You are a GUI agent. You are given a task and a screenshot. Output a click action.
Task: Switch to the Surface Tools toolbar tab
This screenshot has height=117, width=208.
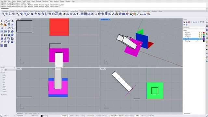74,11
